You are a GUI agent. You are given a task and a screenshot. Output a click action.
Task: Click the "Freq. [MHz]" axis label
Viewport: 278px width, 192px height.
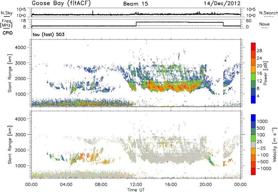(x=6, y=23)
